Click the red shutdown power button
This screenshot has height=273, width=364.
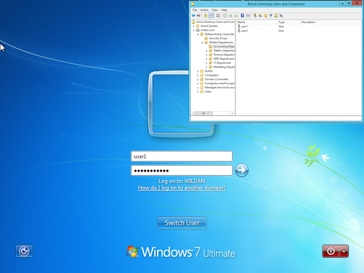coord(330,251)
